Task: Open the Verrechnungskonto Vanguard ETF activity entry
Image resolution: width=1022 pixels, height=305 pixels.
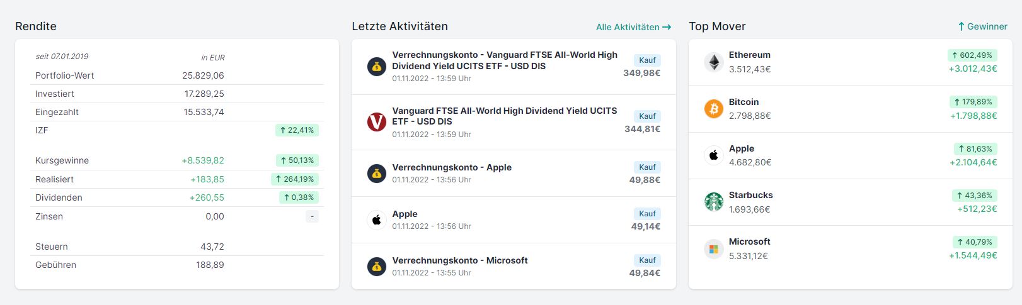Action: [x=514, y=67]
